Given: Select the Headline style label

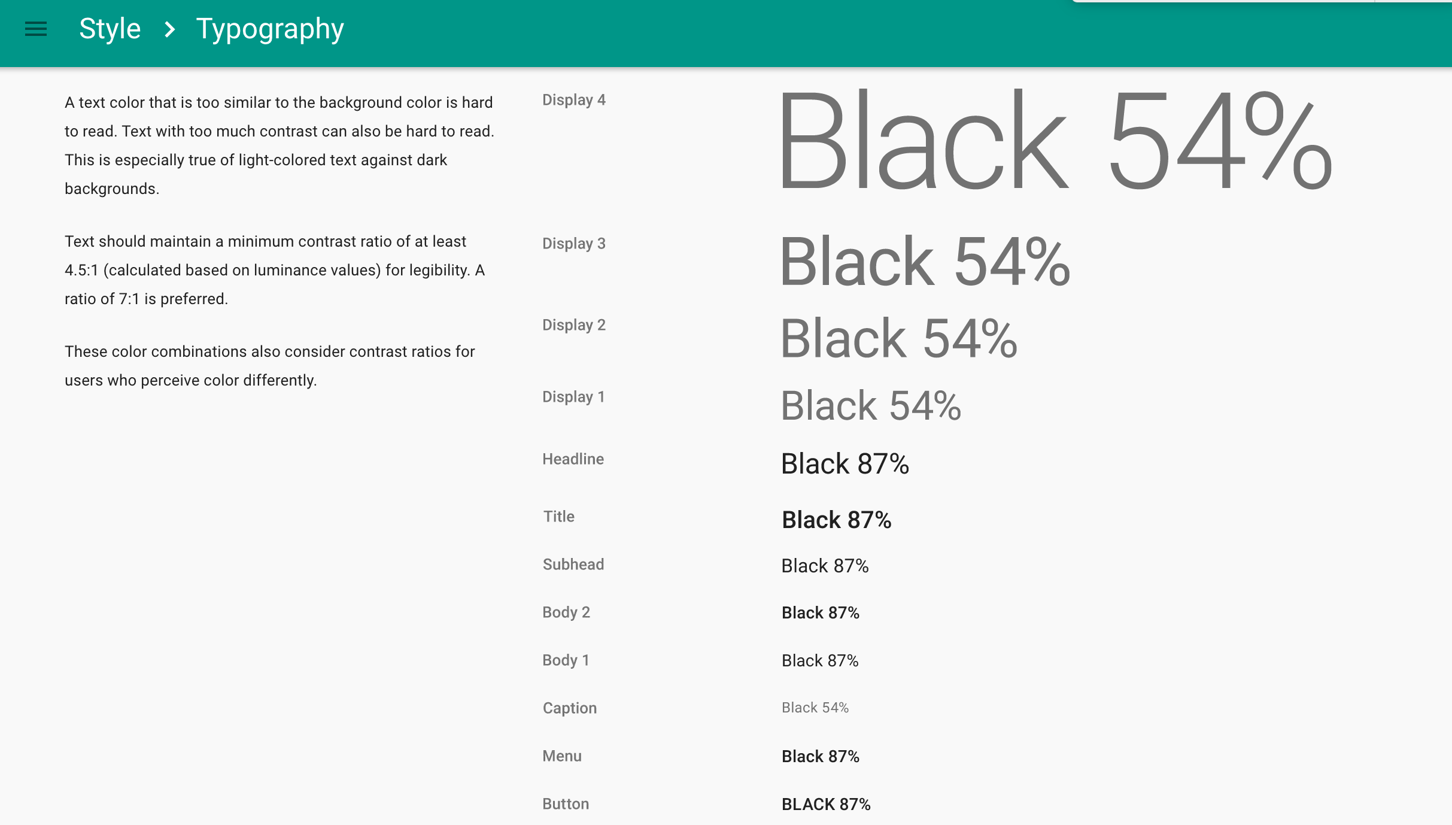Looking at the screenshot, I should point(573,459).
